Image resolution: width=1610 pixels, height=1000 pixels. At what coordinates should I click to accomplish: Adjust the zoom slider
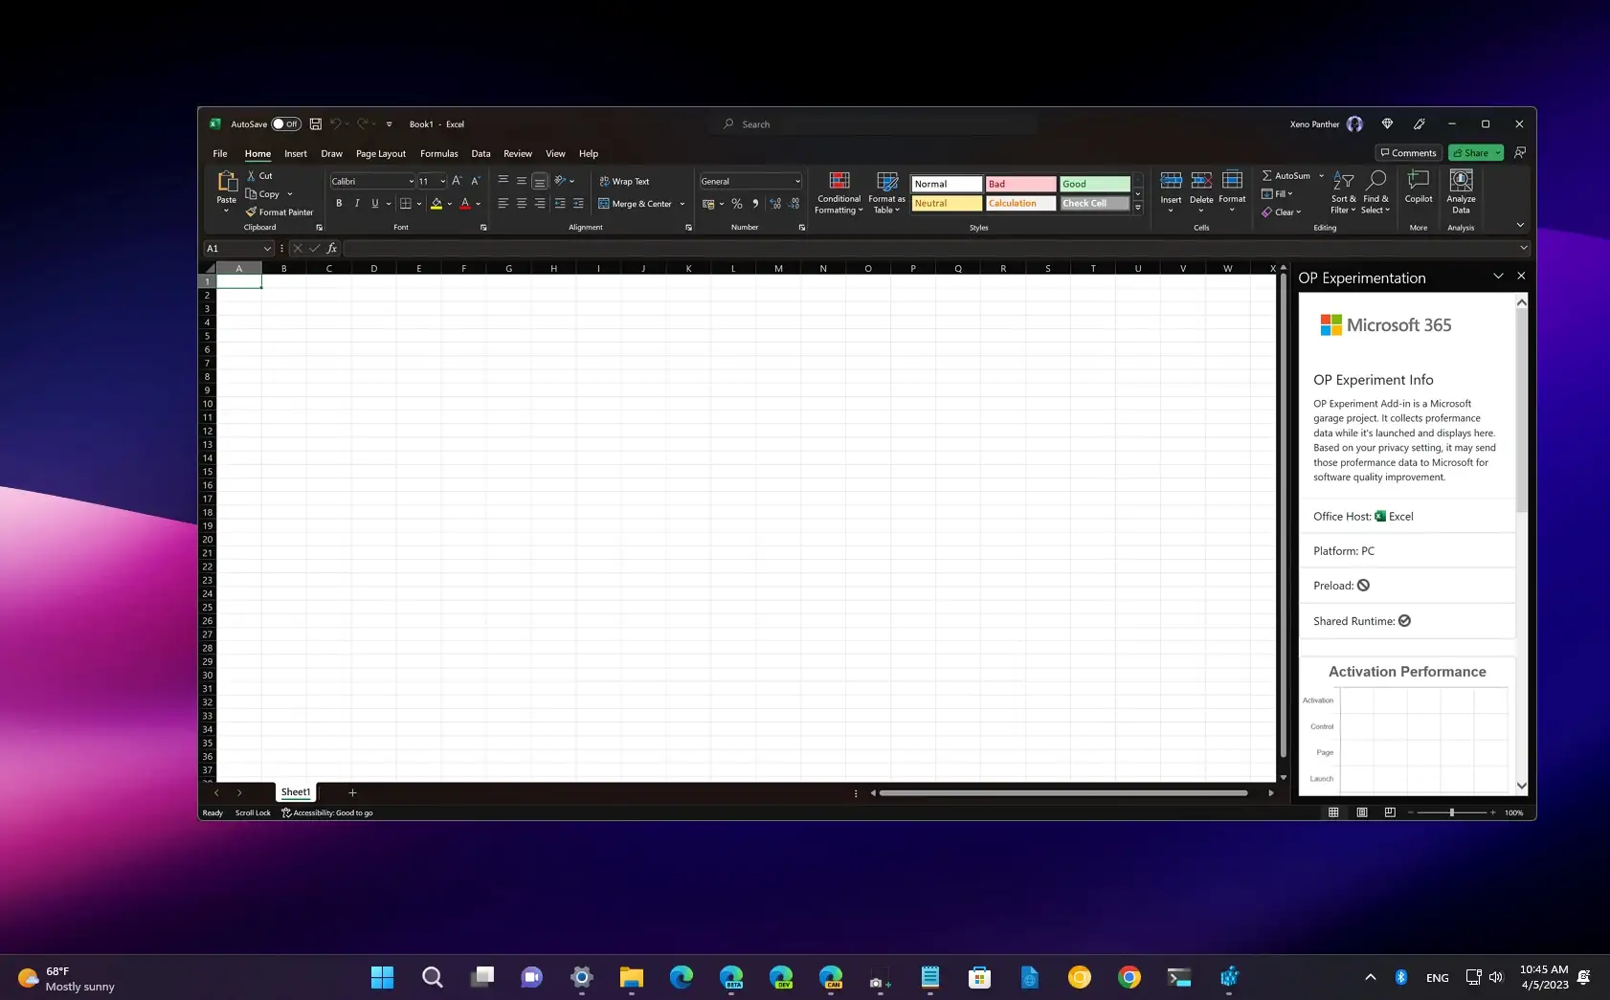1451,812
